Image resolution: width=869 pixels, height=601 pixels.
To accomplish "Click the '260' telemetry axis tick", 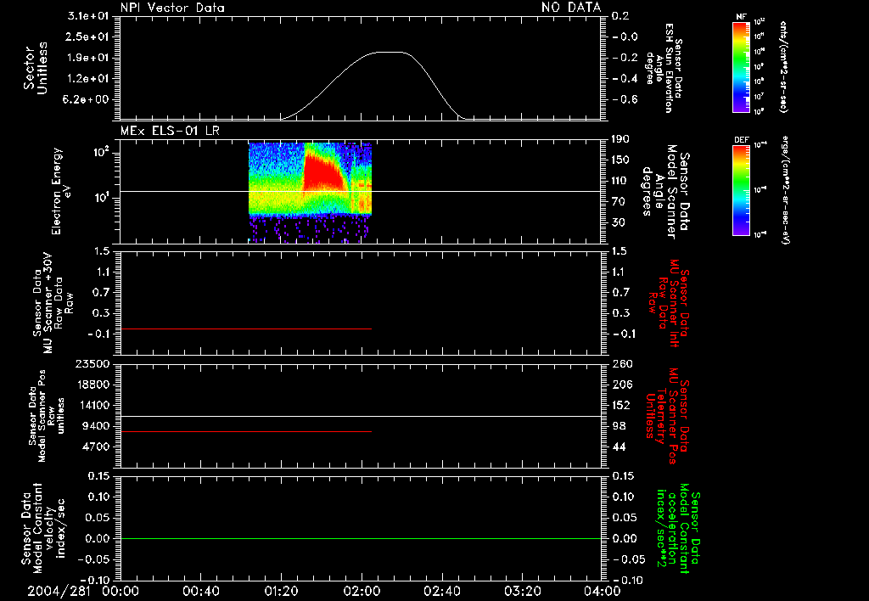I will [622, 363].
